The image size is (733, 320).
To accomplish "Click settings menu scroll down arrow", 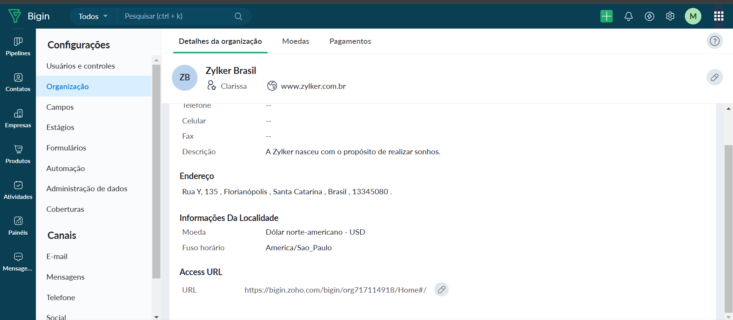I will click(156, 317).
